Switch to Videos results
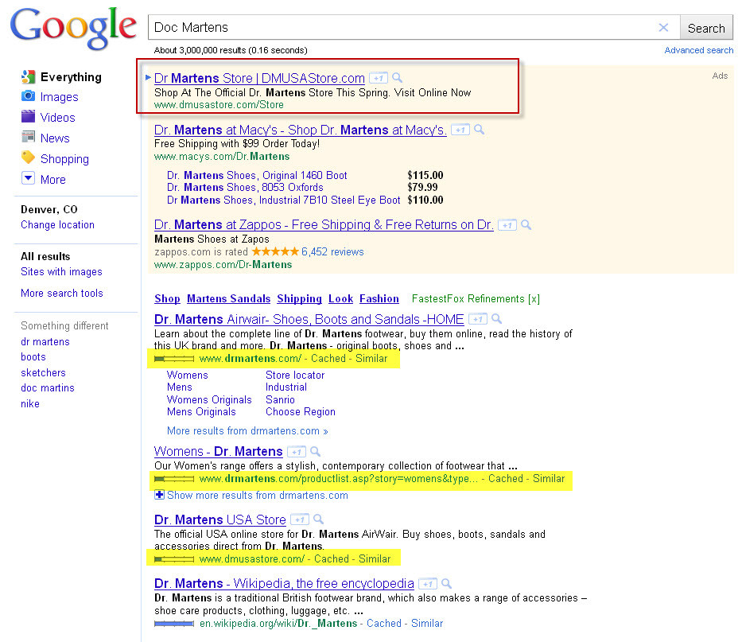Viewport: 738px width, 642px height. 58,118
